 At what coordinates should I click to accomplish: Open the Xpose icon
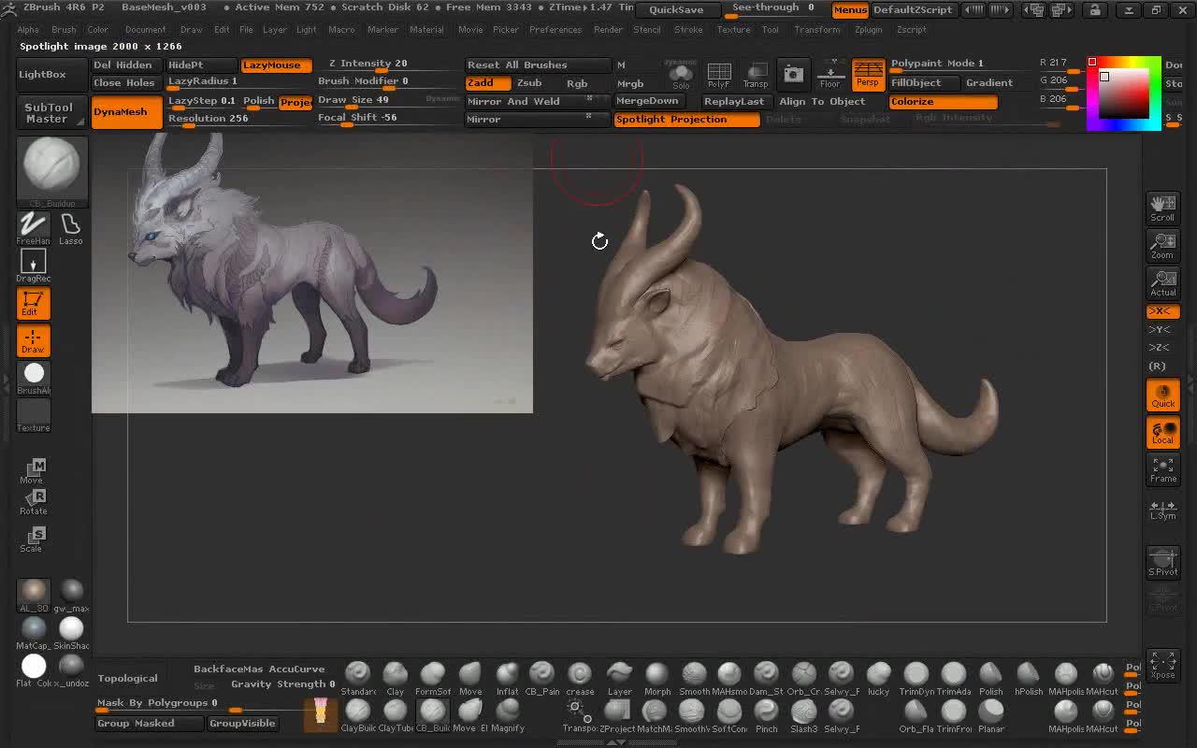[x=1163, y=665]
